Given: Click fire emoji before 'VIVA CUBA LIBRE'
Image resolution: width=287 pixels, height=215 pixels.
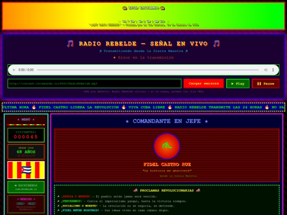Looking at the screenshot, I should (x=124, y=107).
